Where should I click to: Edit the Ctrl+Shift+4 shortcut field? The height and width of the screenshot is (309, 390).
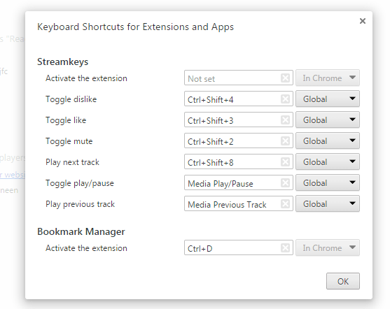click(239, 99)
